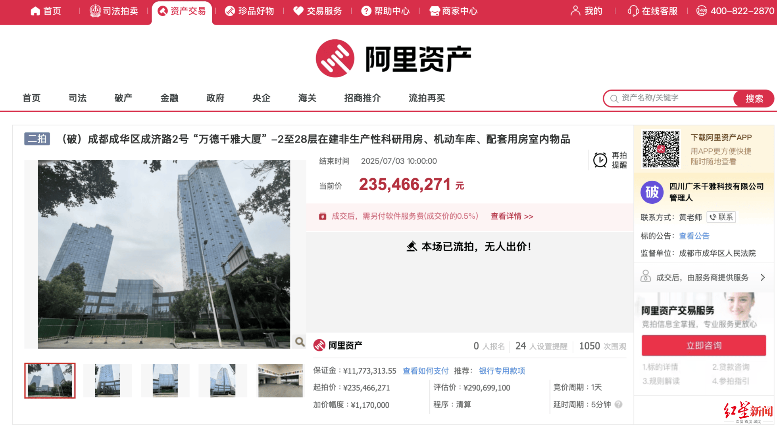Go to 首页 in category navigation
This screenshot has height=428, width=777.
(31, 98)
